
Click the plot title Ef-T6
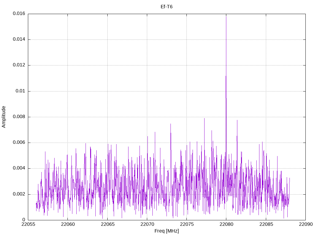tap(167, 7)
